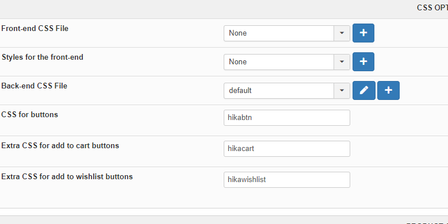Select the hikawishlist input field

coord(287,180)
